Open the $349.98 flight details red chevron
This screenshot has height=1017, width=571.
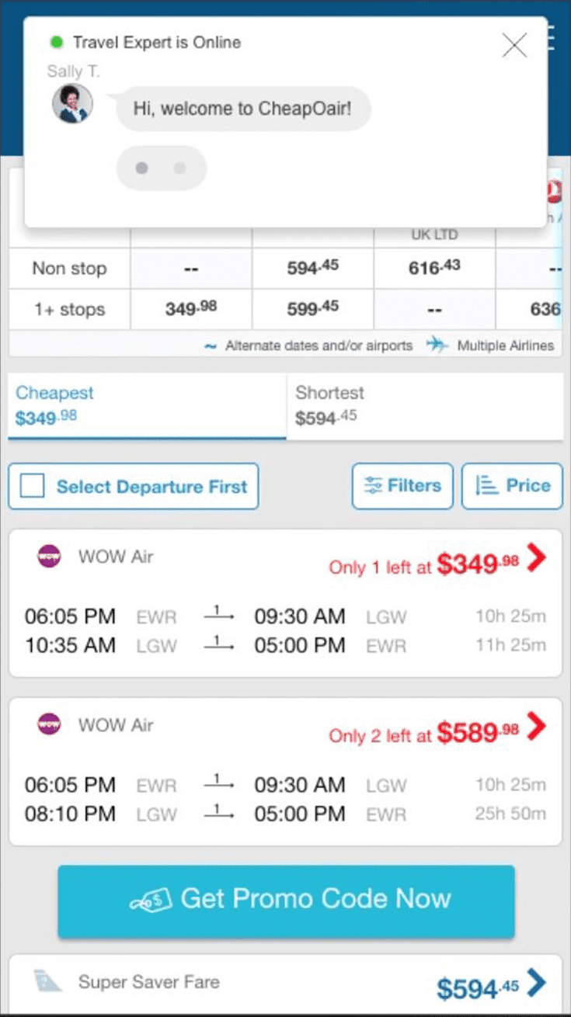tap(536, 557)
